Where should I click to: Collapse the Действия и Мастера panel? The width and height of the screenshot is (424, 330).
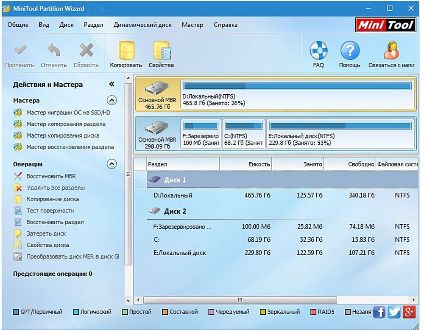point(112,84)
